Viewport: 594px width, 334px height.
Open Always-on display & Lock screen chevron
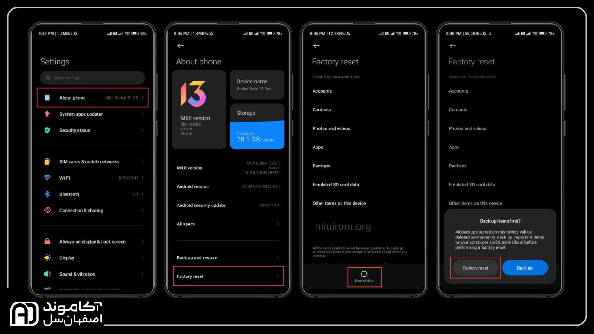pyautogui.click(x=142, y=242)
